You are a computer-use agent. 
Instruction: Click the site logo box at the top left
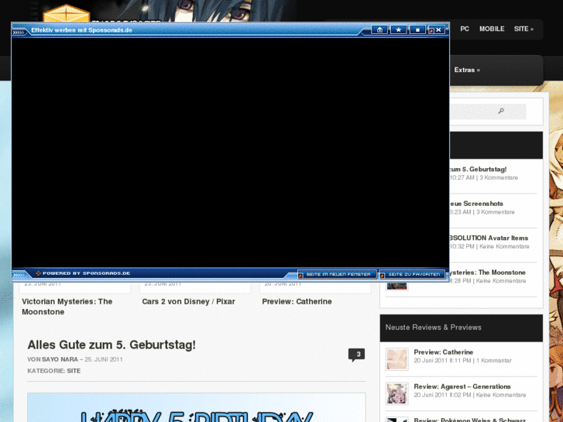tap(67, 13)
